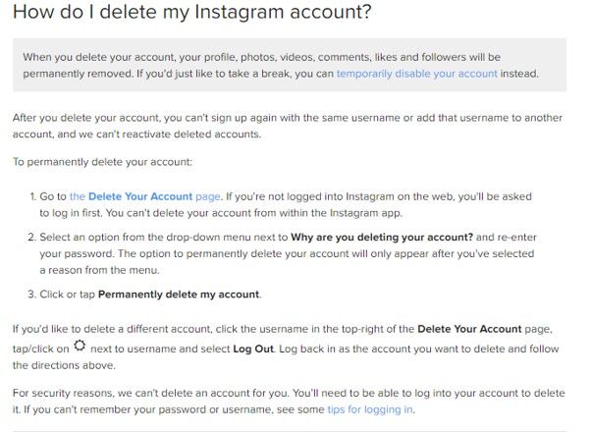Select bold 'Permanently delete my account' text
The height and width of the screenshot is (432, 591).
(179, 294)
